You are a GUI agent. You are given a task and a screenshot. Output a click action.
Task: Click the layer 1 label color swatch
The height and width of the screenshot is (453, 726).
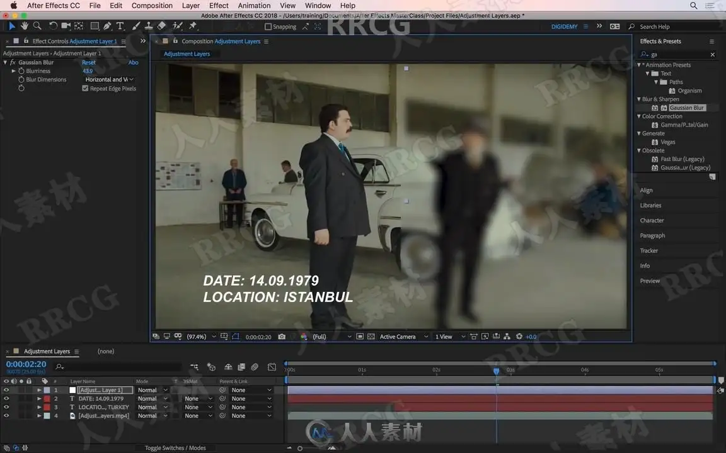47,390
